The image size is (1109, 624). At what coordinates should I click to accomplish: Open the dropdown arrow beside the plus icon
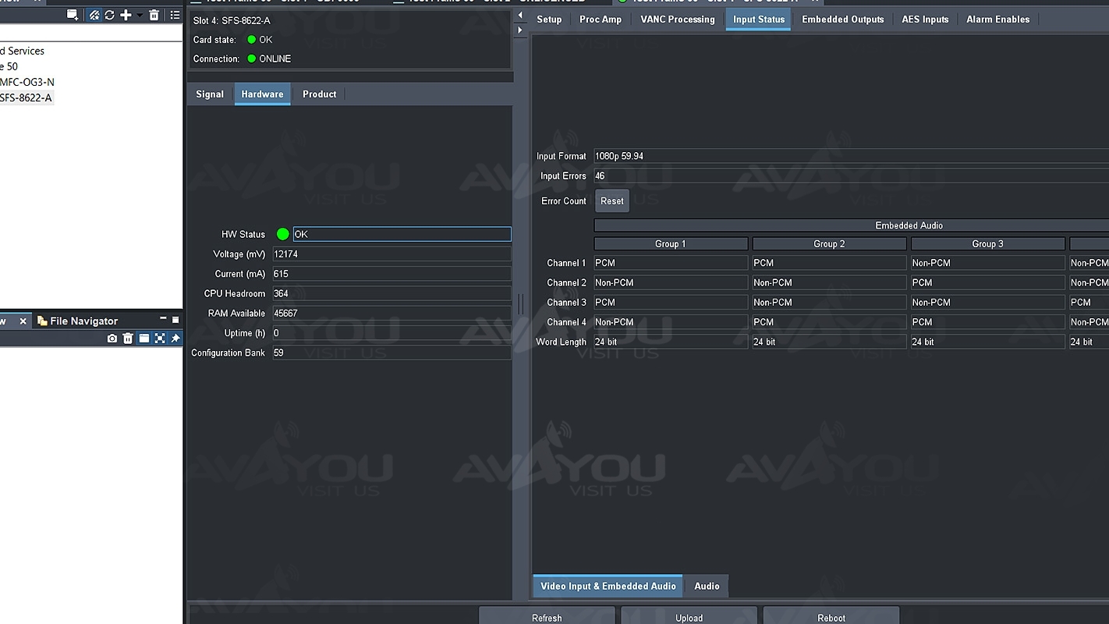click(x=140, y=15)
